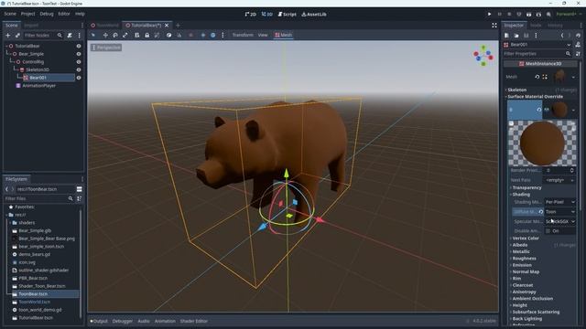
Task: Select the Move mode tool in viewport toolbar
Action: 105,35
